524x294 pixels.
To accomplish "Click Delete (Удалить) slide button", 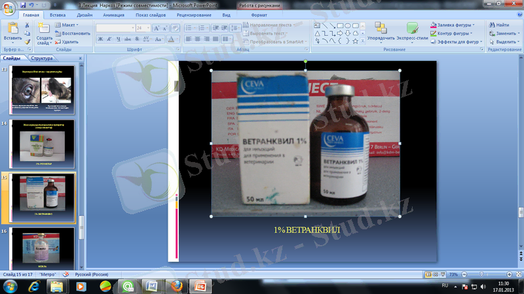I will coord(67,42).
